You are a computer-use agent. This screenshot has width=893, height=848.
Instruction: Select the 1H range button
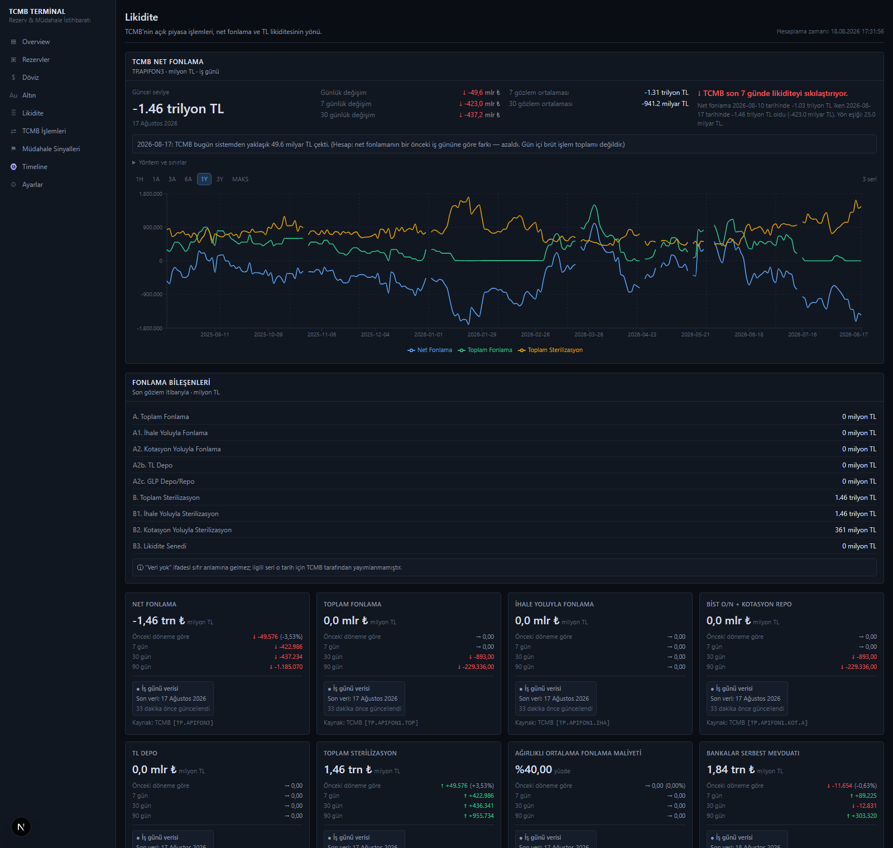tap(140, 179)
